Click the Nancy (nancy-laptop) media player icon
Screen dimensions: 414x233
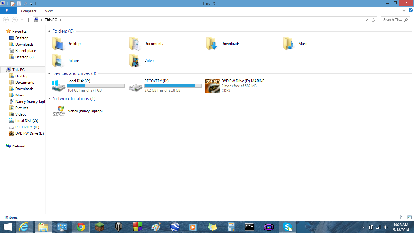[58, 111]
